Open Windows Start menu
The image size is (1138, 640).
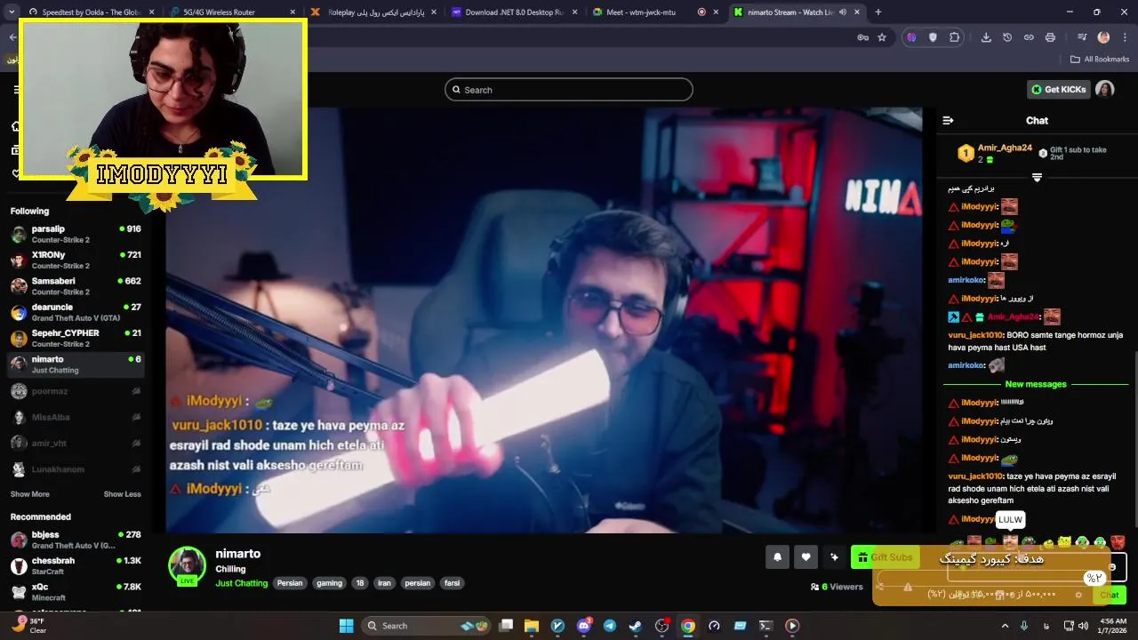tap(346, 626)
